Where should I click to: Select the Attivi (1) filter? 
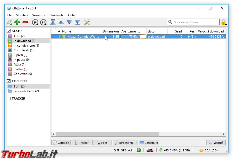(x=28, y=64)
